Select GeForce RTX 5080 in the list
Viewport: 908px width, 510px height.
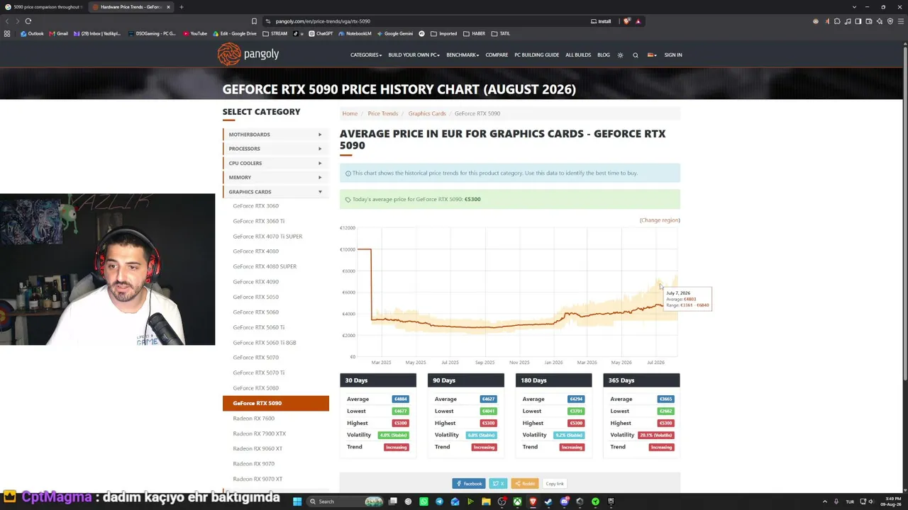256,388
